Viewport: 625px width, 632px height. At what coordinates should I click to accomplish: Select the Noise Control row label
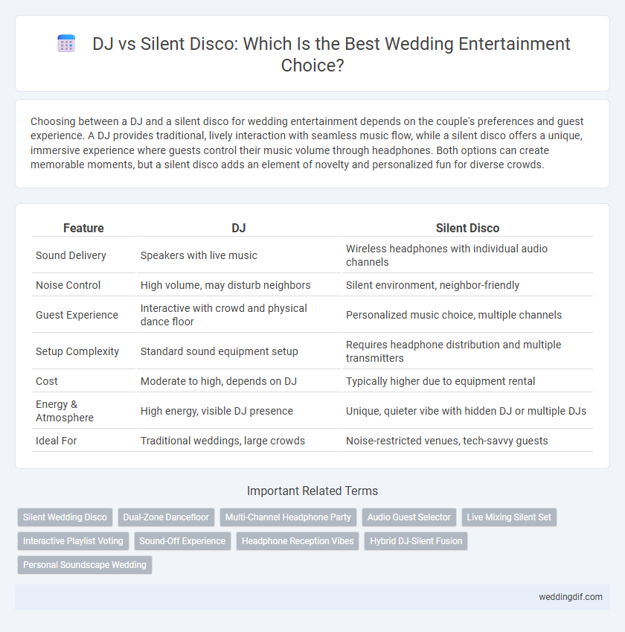[68, 285]
